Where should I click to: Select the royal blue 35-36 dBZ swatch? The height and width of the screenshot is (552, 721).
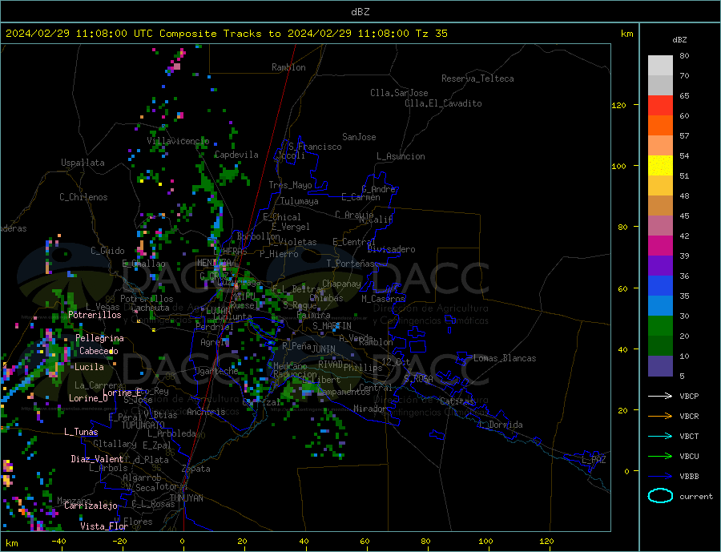click(x=660, y=286)
